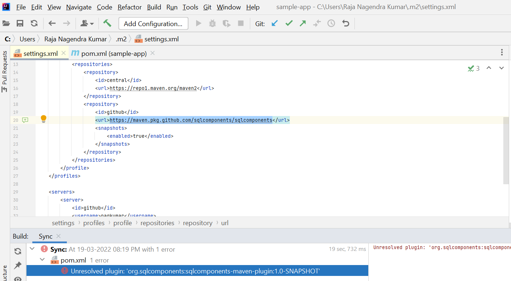Select the Unresolved plugin error row

197,271
